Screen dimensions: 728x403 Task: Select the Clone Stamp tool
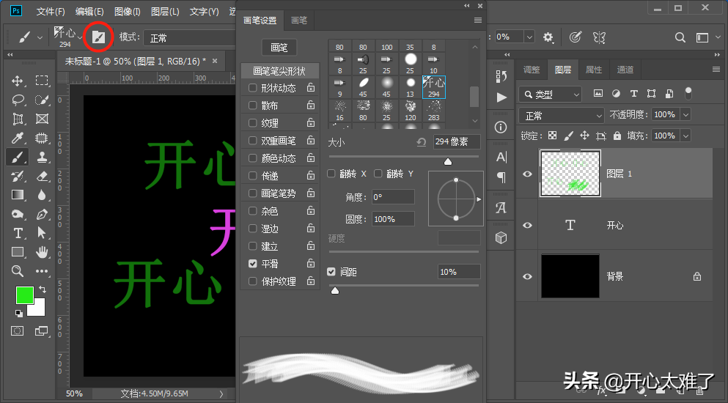click(x=42, y=157)
